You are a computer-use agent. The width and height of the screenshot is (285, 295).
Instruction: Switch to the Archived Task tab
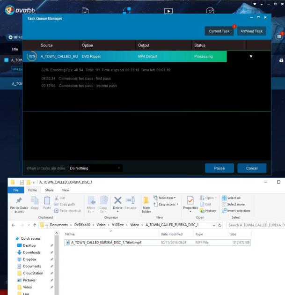click(x=251, y=31)
